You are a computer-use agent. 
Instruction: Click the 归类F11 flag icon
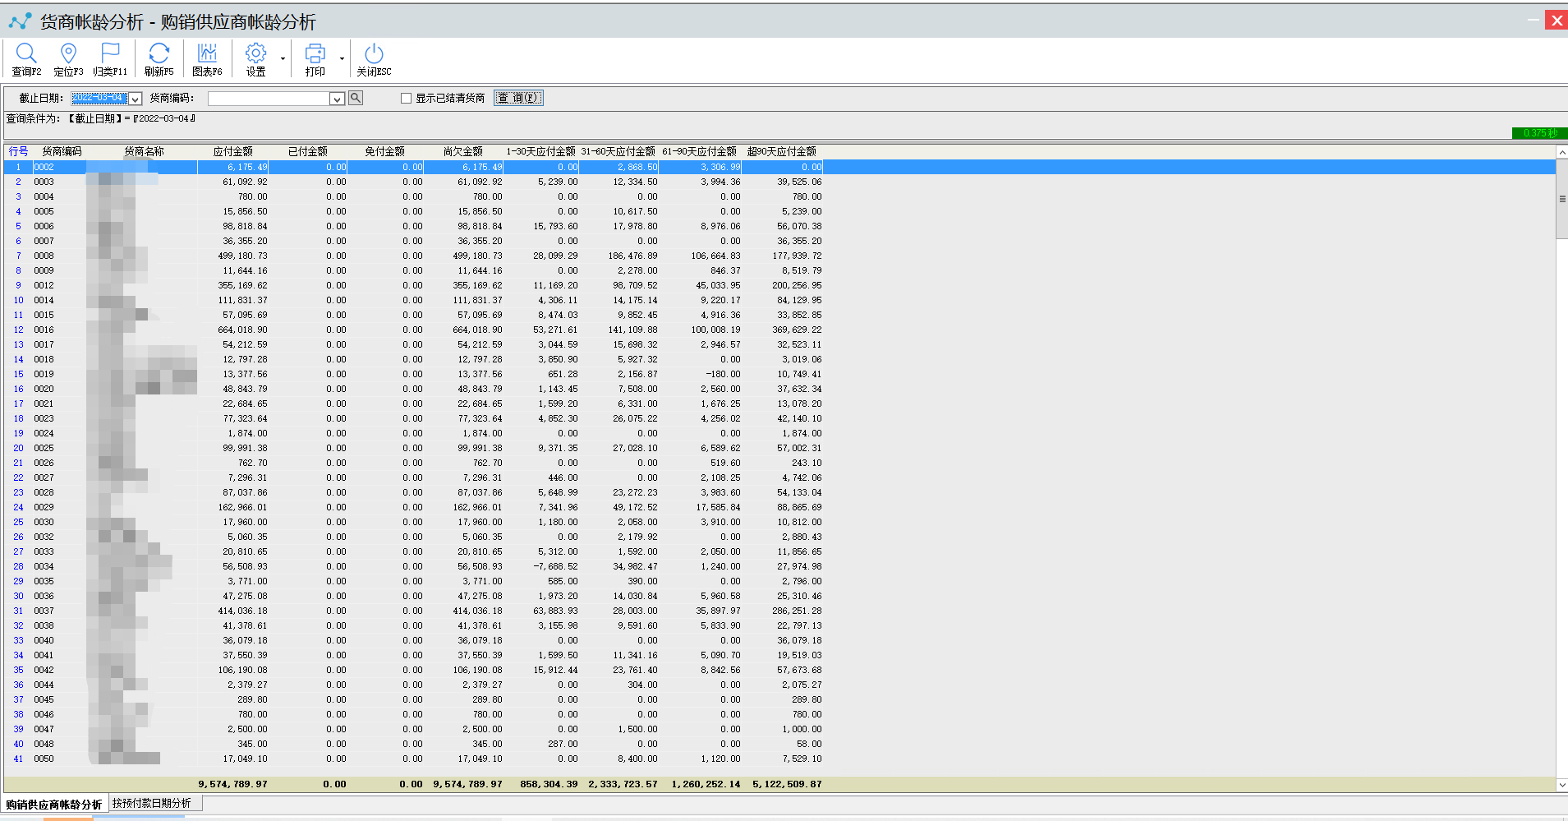(x=110, y=54)
